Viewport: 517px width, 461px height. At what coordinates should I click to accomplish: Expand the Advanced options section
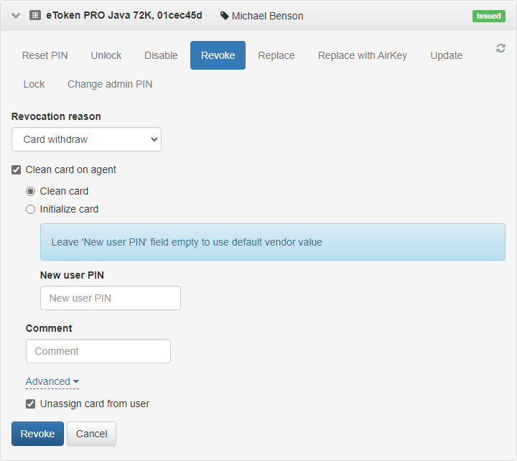52,381
